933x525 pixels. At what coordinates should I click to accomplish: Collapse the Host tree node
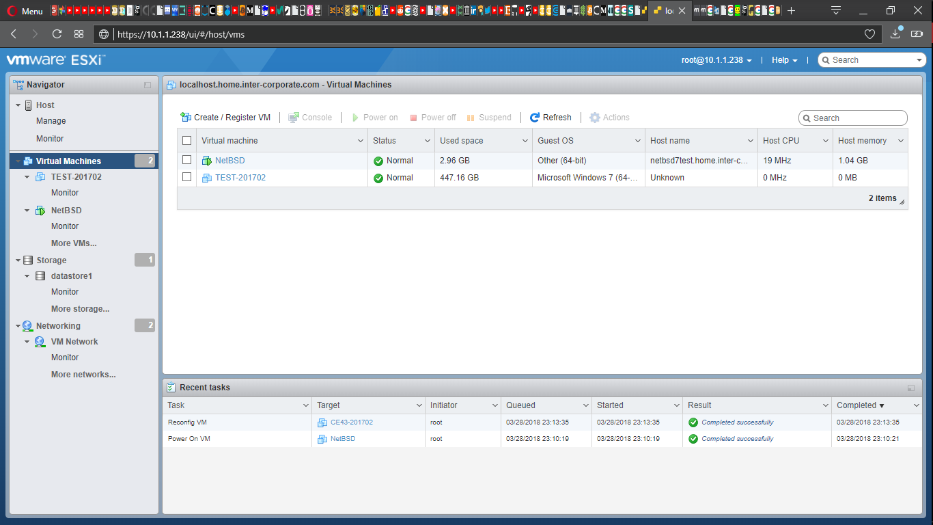point(18,105)
